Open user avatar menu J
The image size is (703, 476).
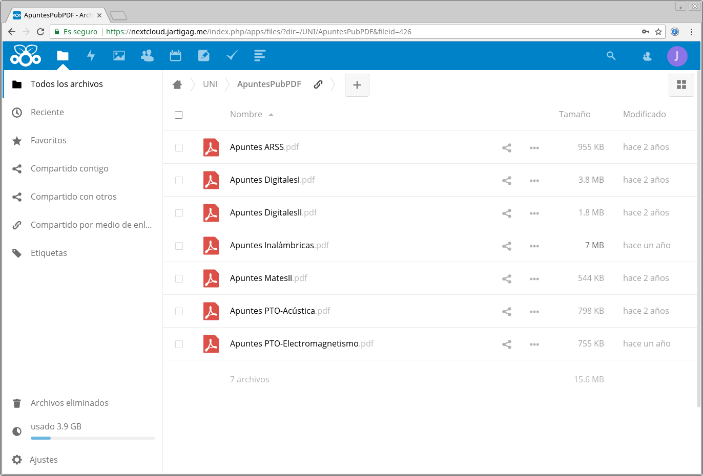[677, 56]
